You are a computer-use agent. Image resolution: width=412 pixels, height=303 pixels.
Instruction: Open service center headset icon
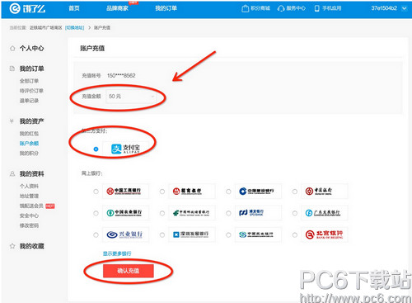[x=281, y=8]
